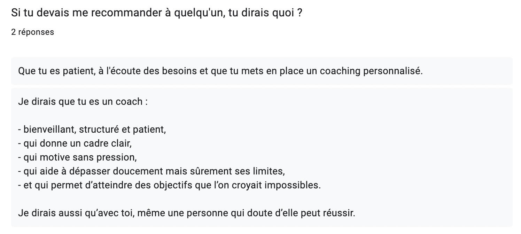Click the "qui motive sans pression" bullet
This screenshot has width=521, height=234.
[78, 157]
